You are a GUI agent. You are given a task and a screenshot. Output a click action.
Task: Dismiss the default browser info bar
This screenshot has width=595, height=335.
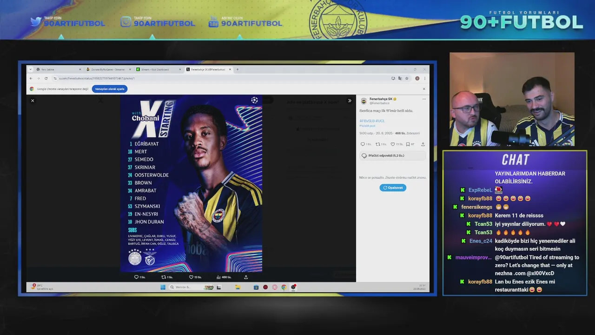[424, 89]
